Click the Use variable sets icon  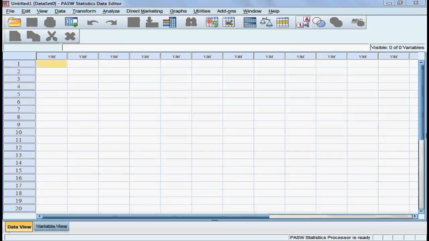[x=319, y=22]
